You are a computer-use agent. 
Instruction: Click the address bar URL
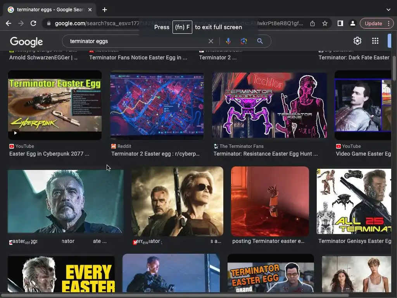click(179, 23)
